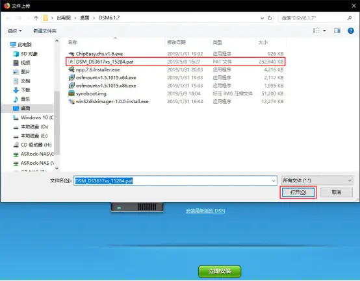360x281 pixels.
Task: Click the 打开(O) button
Action: [298, 192]
